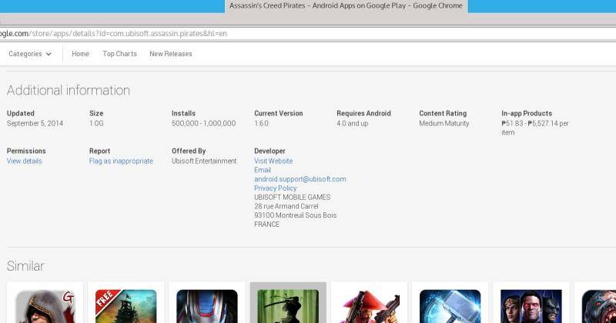This screenshot has width=616, height=323.
Task: Open the Thor hammer app icon
Action: (x=450, y=306)
